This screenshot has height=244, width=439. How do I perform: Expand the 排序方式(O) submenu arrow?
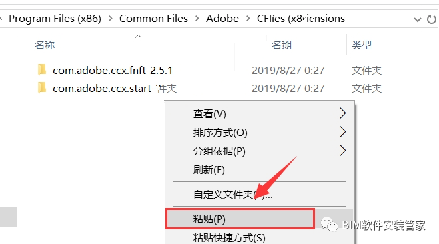click(343, 132)
